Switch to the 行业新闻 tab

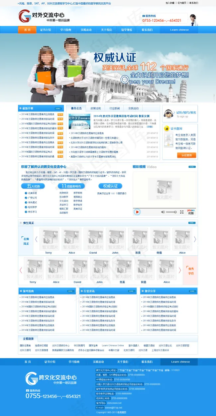[114, 108]
